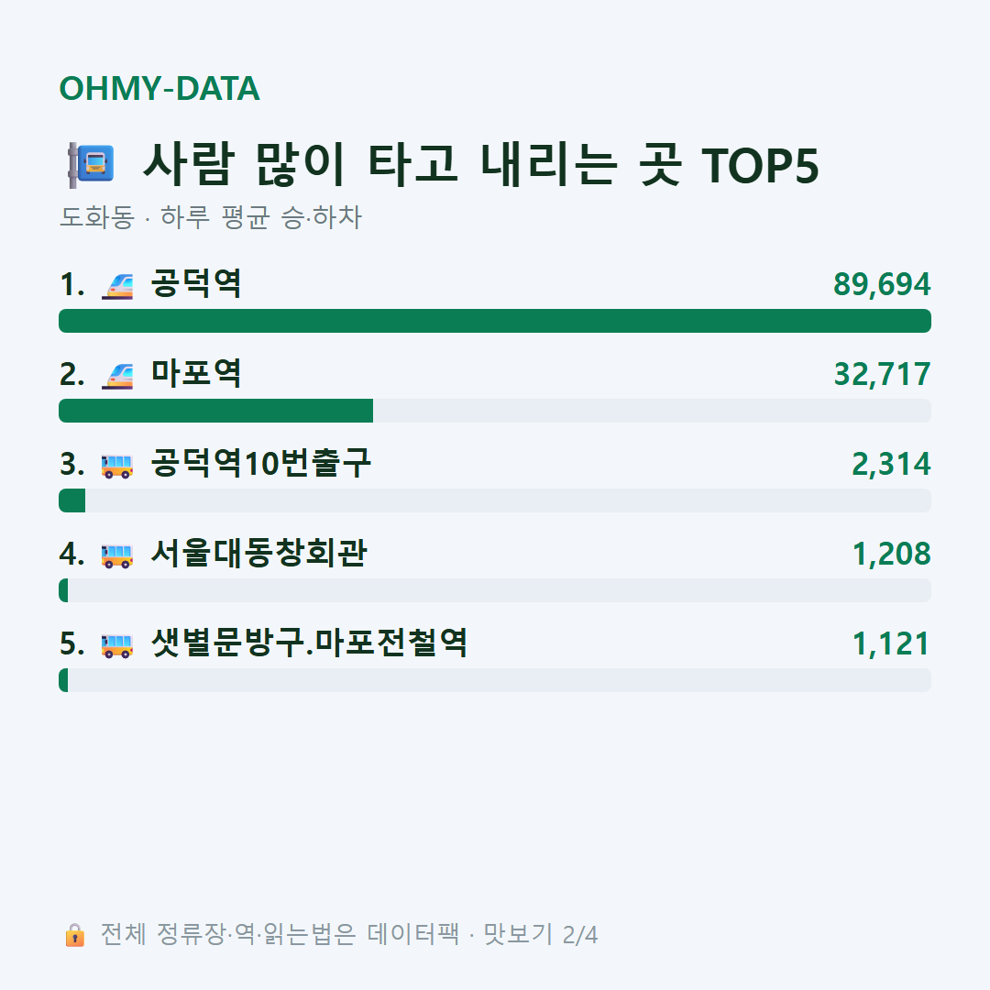Click the subtitle 도화동 하루 평균 승·하차

click(x=210, y=216)
